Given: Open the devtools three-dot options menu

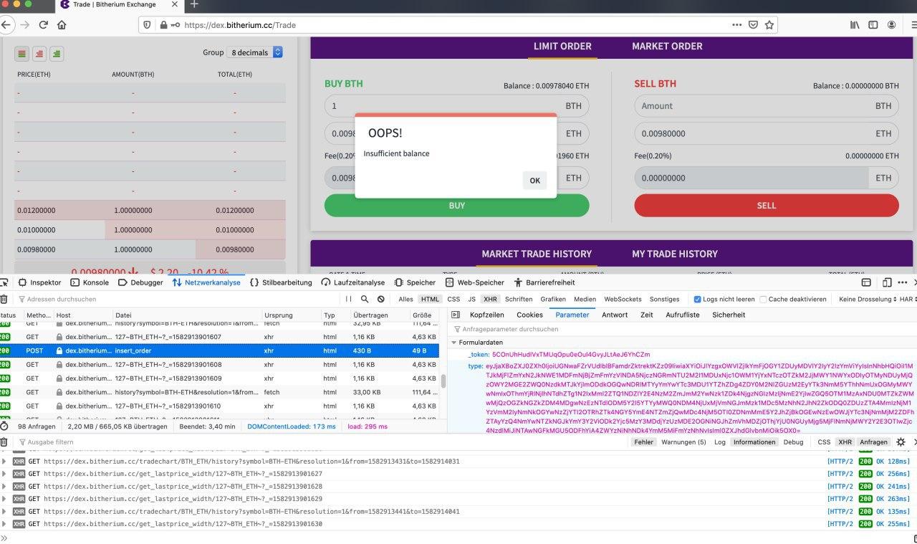Looking at the screenshot, I should pyautogui.click(x=901, y=282).
